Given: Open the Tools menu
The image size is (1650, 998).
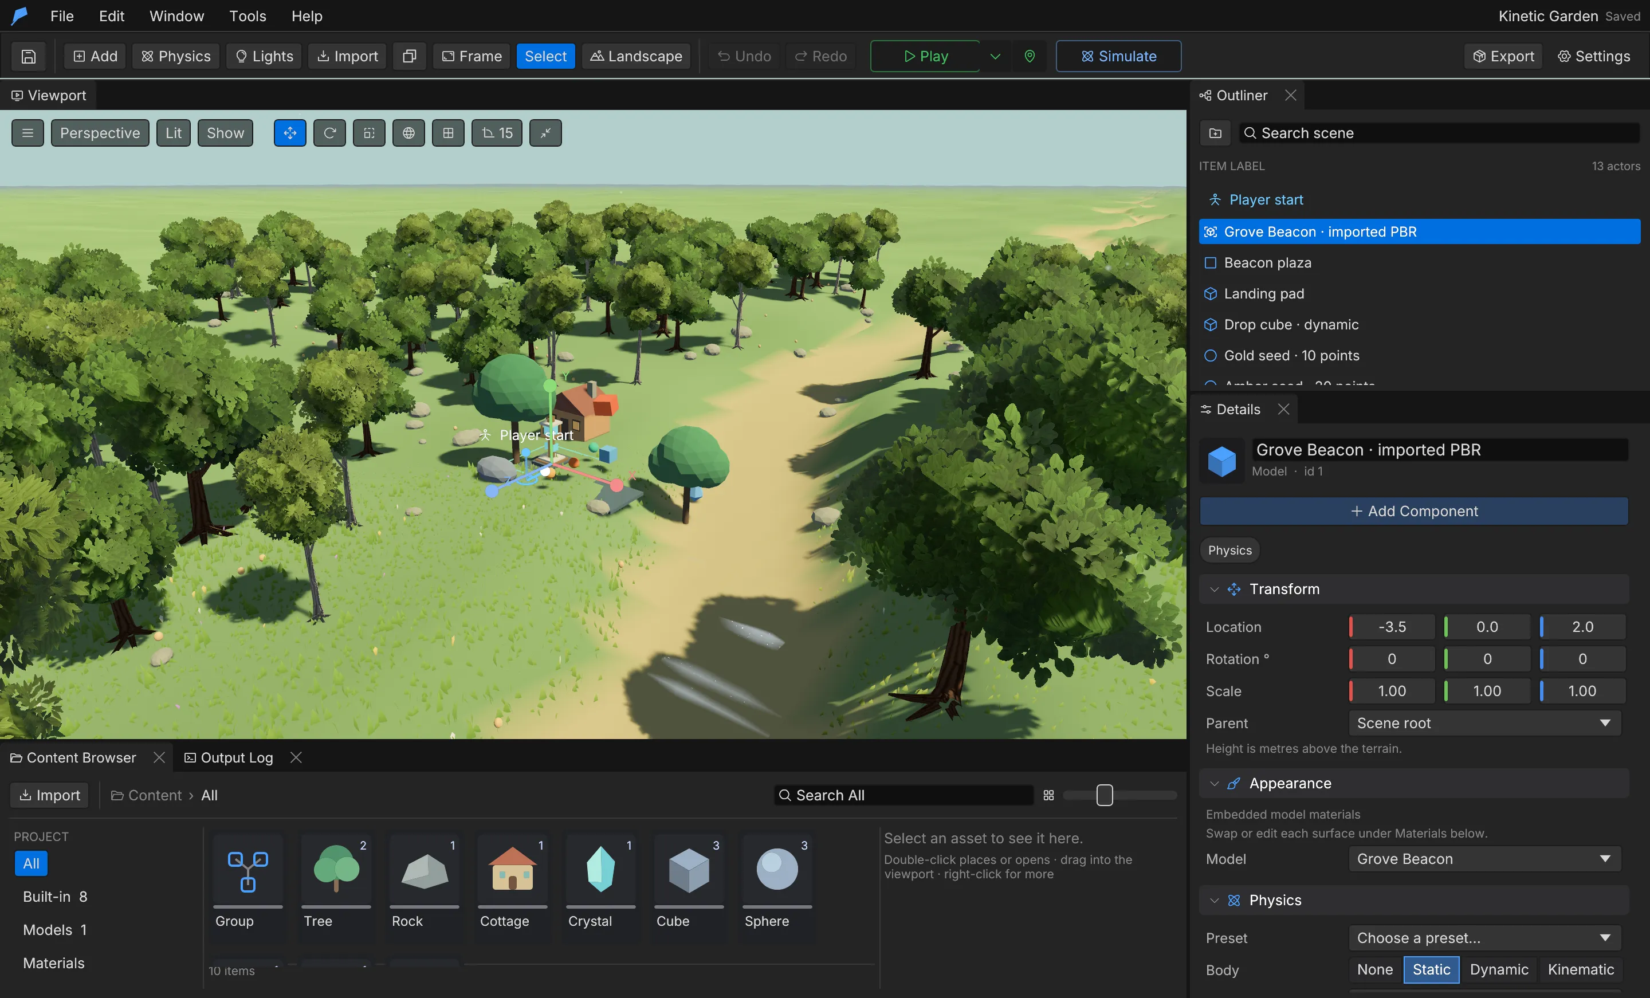Looking at the screenshot, I should (247, 15).
